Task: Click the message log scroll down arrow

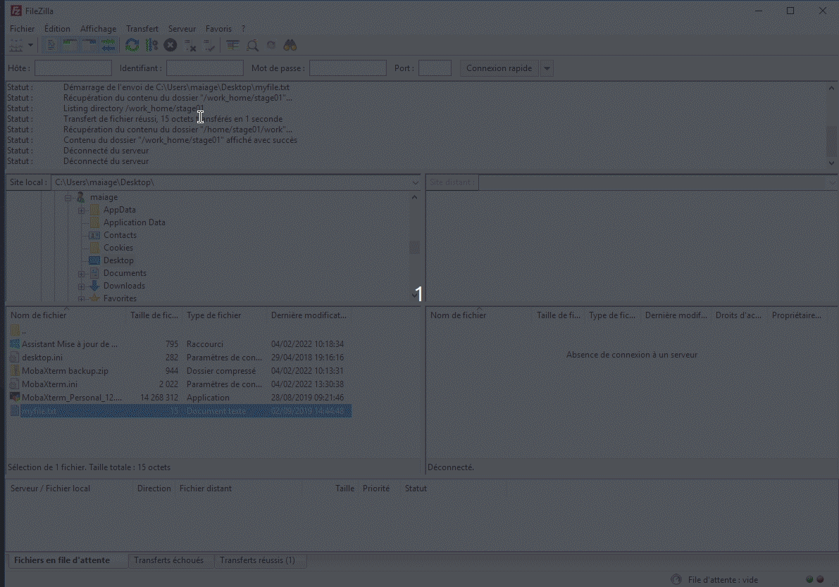Action: (x=831, y=163)
